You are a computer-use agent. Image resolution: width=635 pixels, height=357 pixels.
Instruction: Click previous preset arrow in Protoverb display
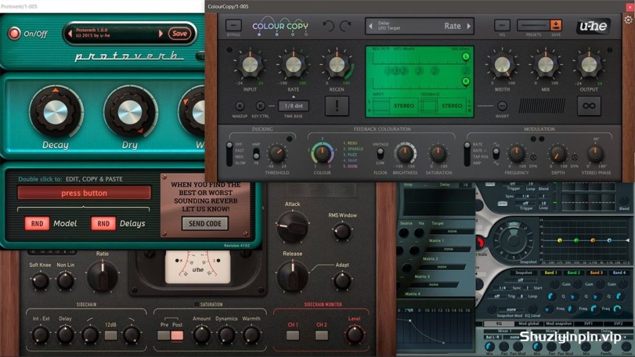click(70, 33)
